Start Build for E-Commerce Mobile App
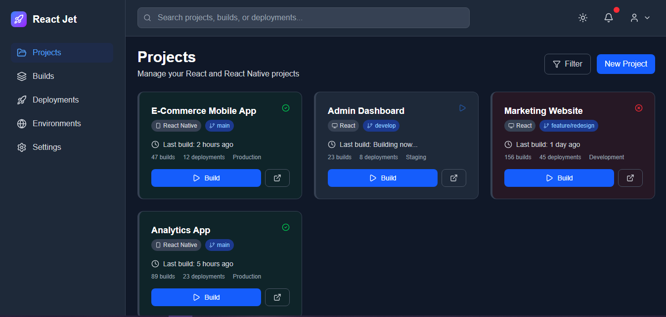Screen dimensions: 666x317 pyautogui.click(x=206, y=178)
